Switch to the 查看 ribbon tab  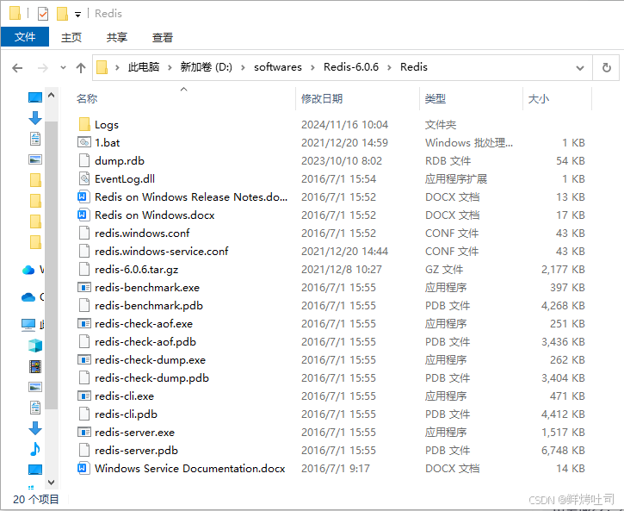point(163,37)
